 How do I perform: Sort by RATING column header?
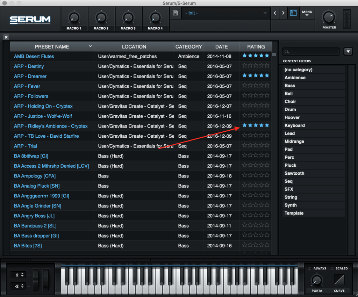pos(256,46)
